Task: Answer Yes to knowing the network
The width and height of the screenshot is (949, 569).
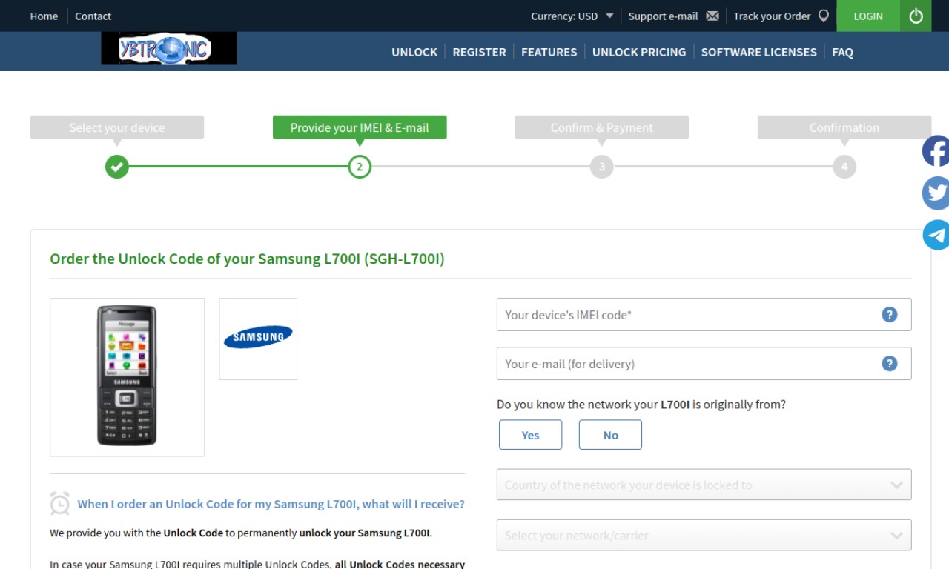Action: pos(530,435)
